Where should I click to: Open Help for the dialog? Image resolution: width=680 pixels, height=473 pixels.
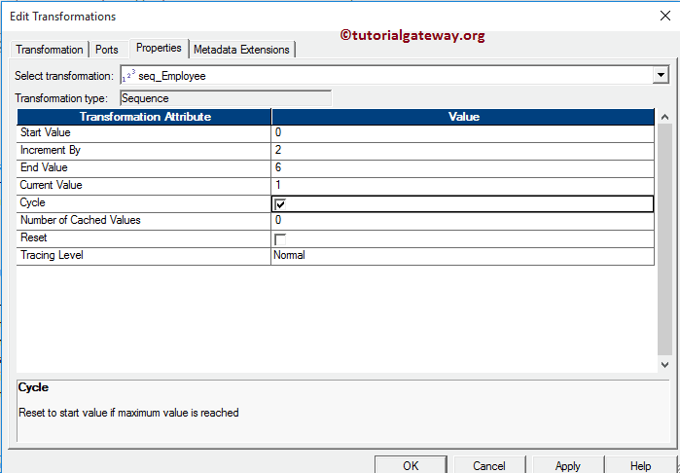point(640,465)
